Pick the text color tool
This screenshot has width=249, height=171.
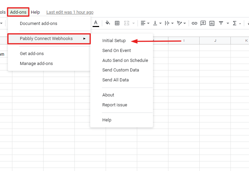[96, 24]
